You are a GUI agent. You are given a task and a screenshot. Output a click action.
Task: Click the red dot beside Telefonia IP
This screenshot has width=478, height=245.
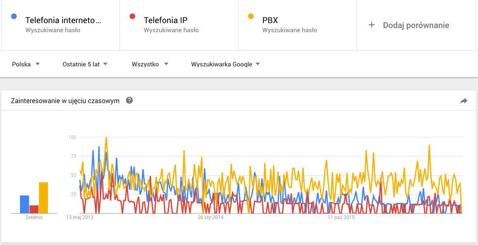coord(132,16)
